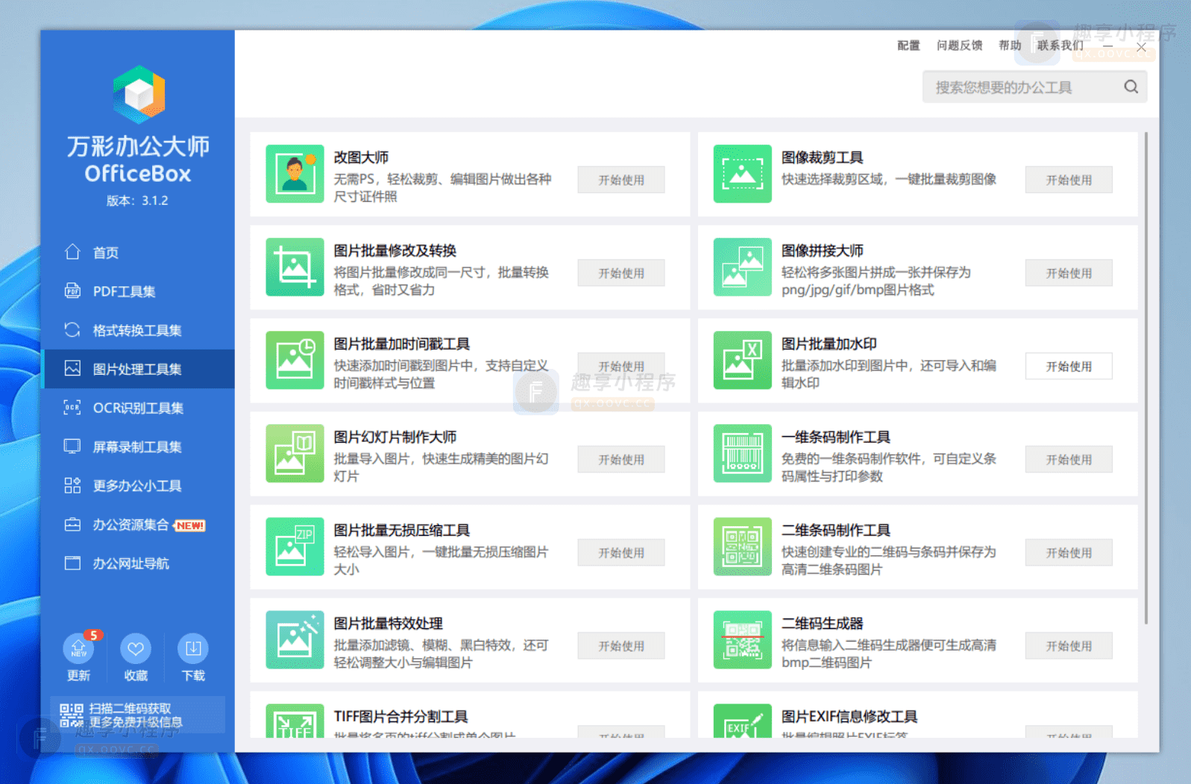This screenshot has width=1191, height=784.
Task: Select 更多办公小工具 in sidebar
Action: [x=138, y=485]
